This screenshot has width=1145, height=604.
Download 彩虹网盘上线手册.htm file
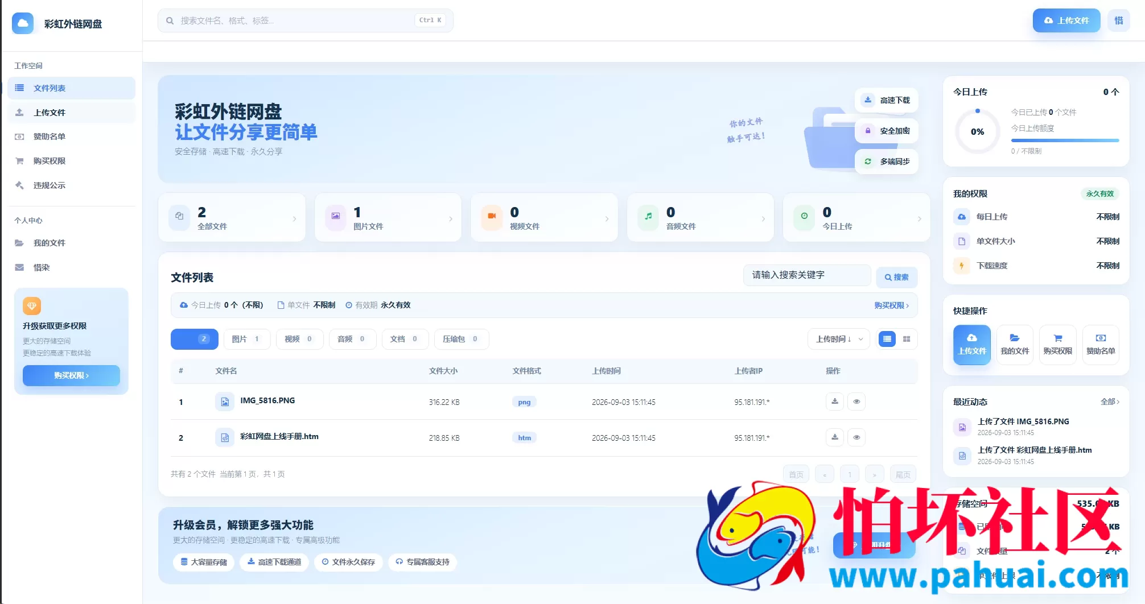pos(835,437)
